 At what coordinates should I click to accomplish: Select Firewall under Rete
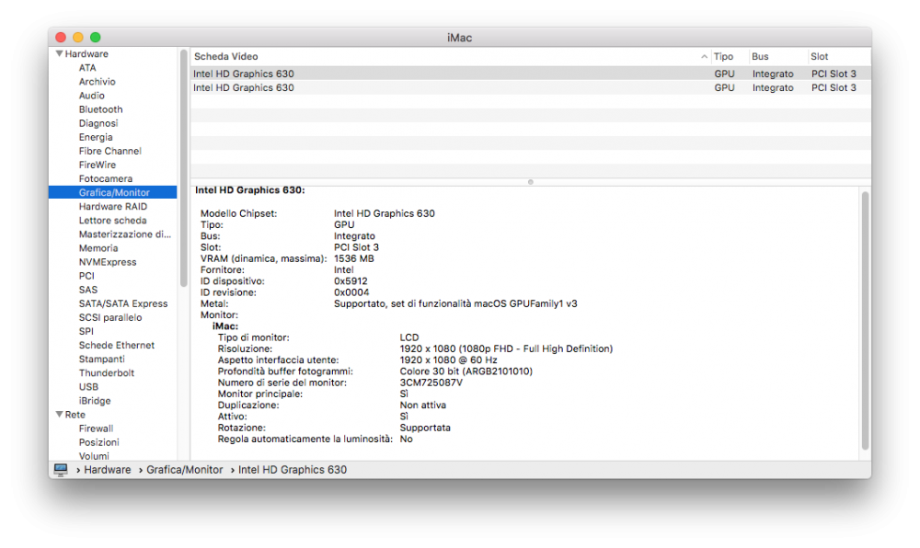[96, 428]
